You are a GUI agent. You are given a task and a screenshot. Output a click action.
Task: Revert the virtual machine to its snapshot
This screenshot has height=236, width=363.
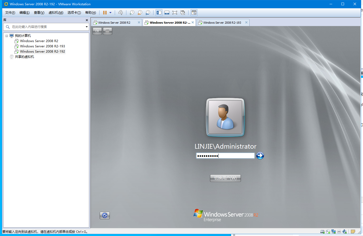(140, 13)
